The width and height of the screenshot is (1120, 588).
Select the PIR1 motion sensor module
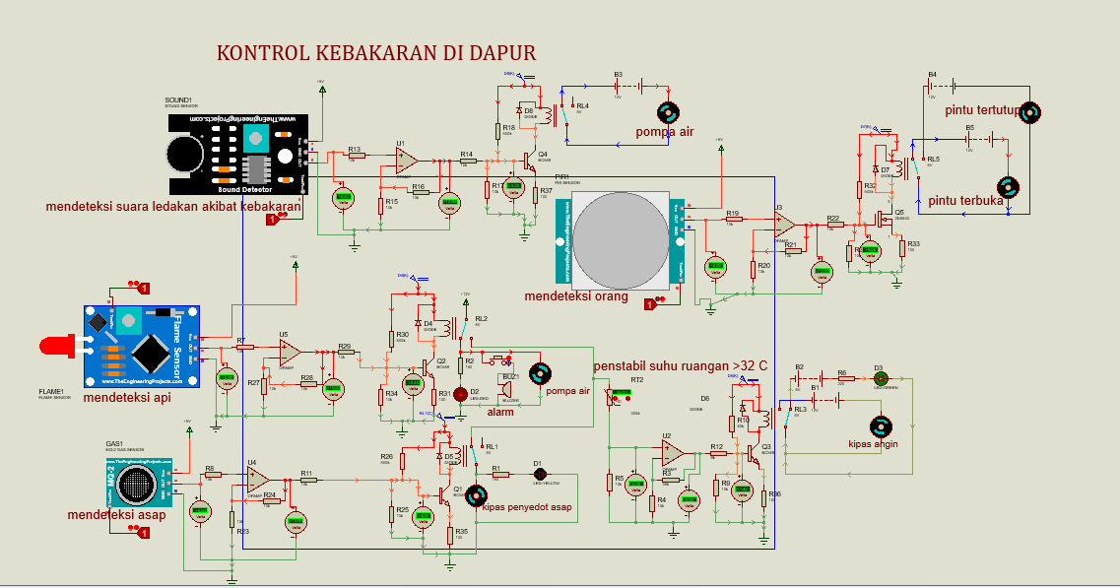[620, 240]
